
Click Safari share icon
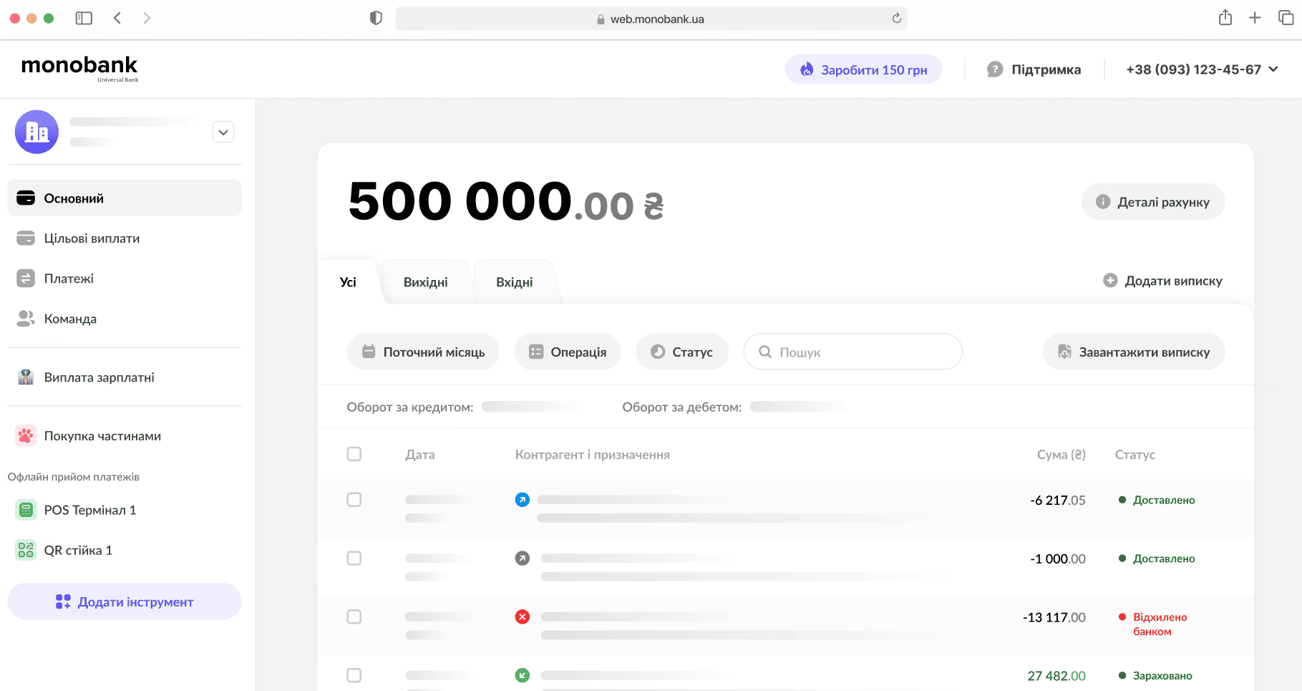(1225, 18)
